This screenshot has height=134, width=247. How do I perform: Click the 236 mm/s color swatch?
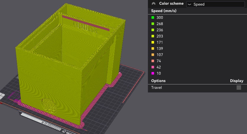153,30
